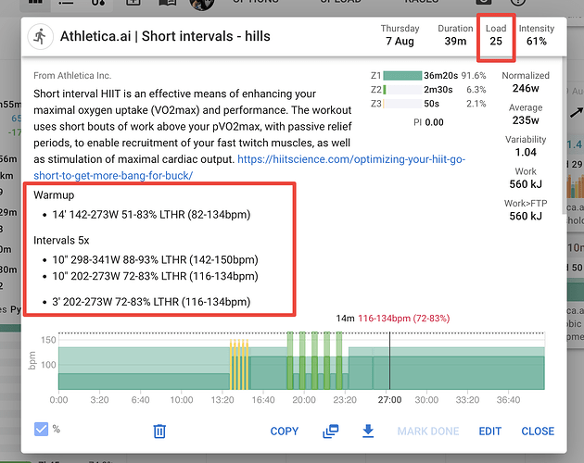
Task: Toggle the percent checkbox
Action: 41,429
